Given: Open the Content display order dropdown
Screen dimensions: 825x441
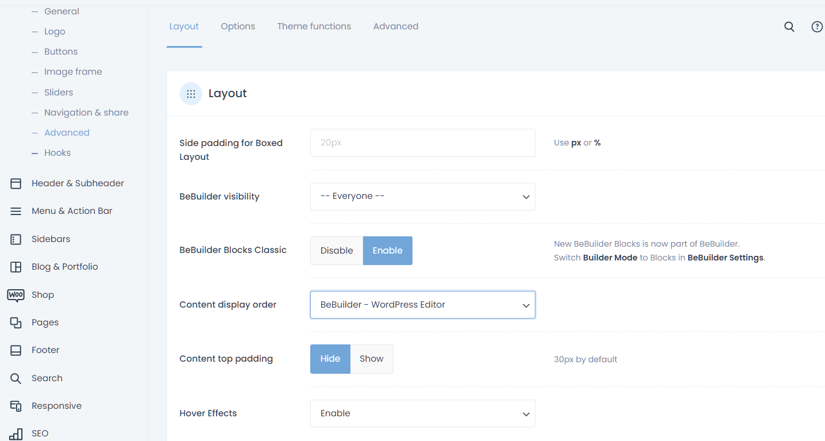Looking at the screenshot, I should 423,305.
